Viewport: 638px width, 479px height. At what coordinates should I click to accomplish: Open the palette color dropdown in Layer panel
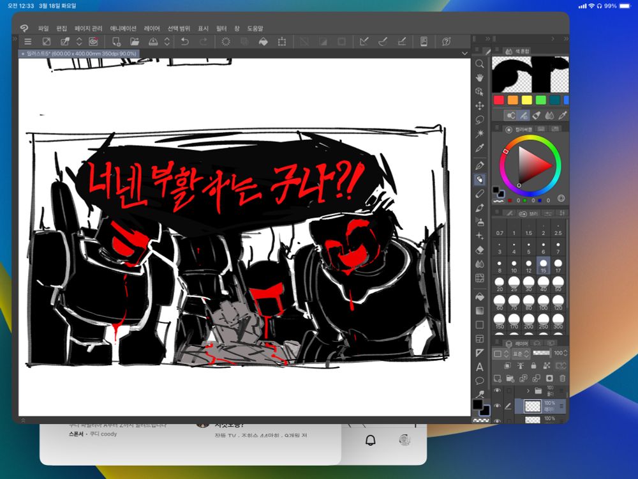(500, 354)
